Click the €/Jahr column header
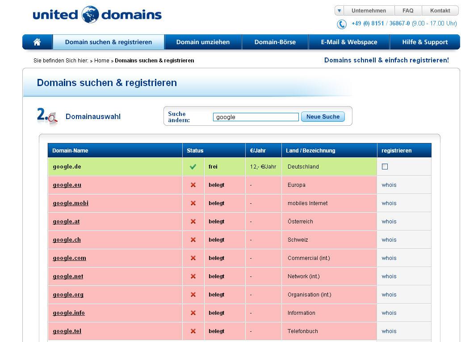 (x=264, y=151)
